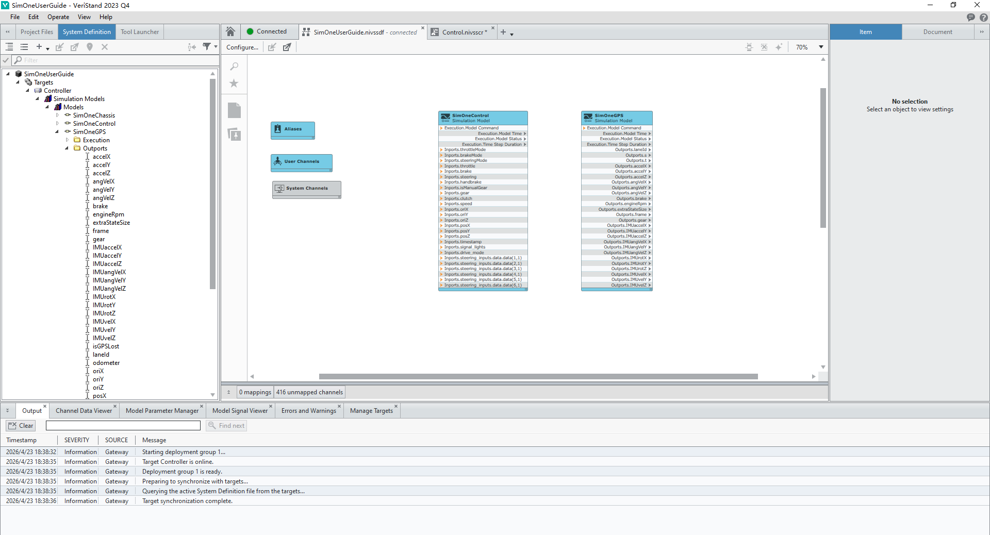Click the diagram vertical scrollbar
Image resolution: width=990 pixels, height=535 pixels.
823,158
